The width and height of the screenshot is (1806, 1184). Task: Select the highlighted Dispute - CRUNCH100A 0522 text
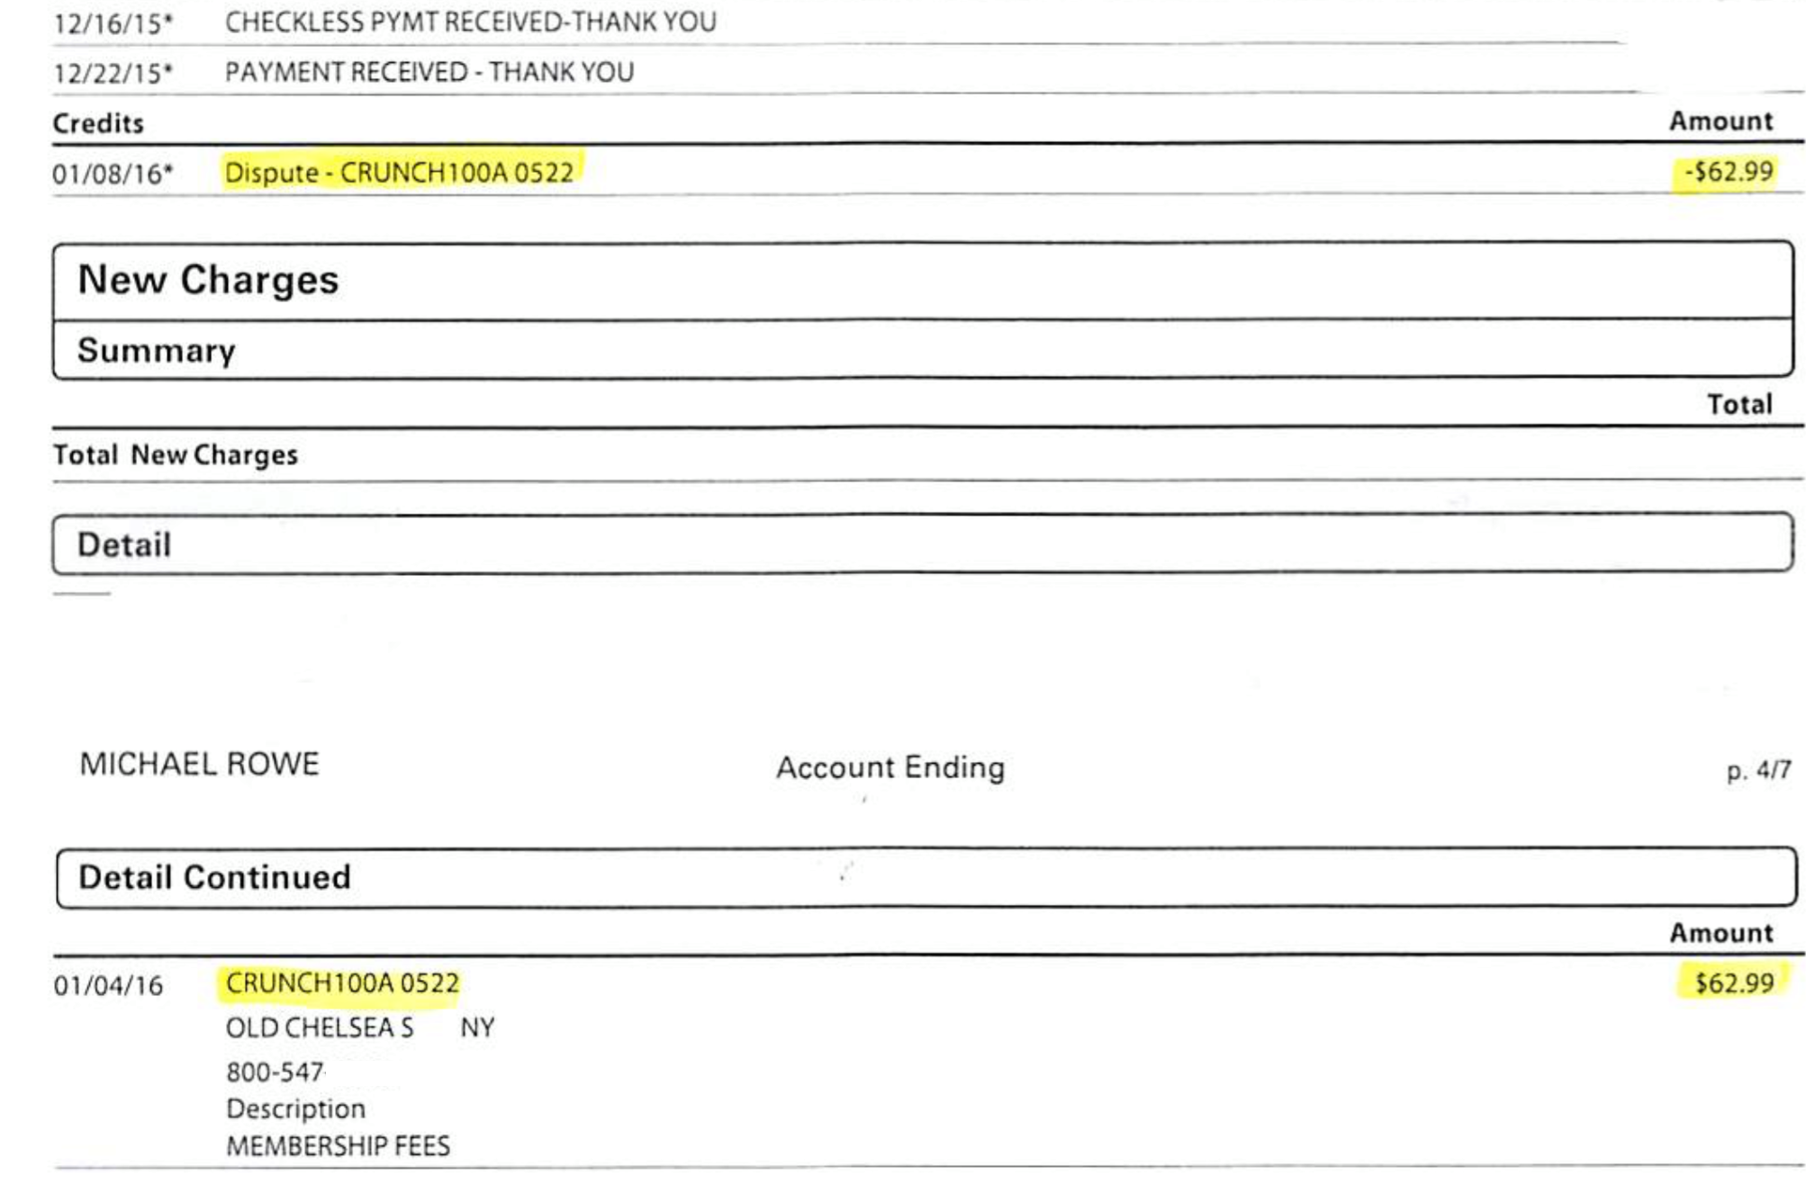coord(399,172)
